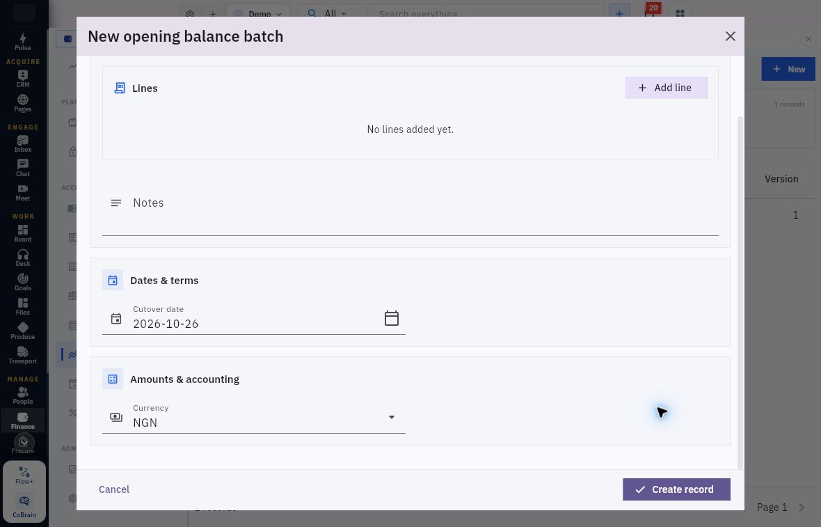Screen dimensions: 821x527
Task: Click Create record button
Action: coord(676,489)
